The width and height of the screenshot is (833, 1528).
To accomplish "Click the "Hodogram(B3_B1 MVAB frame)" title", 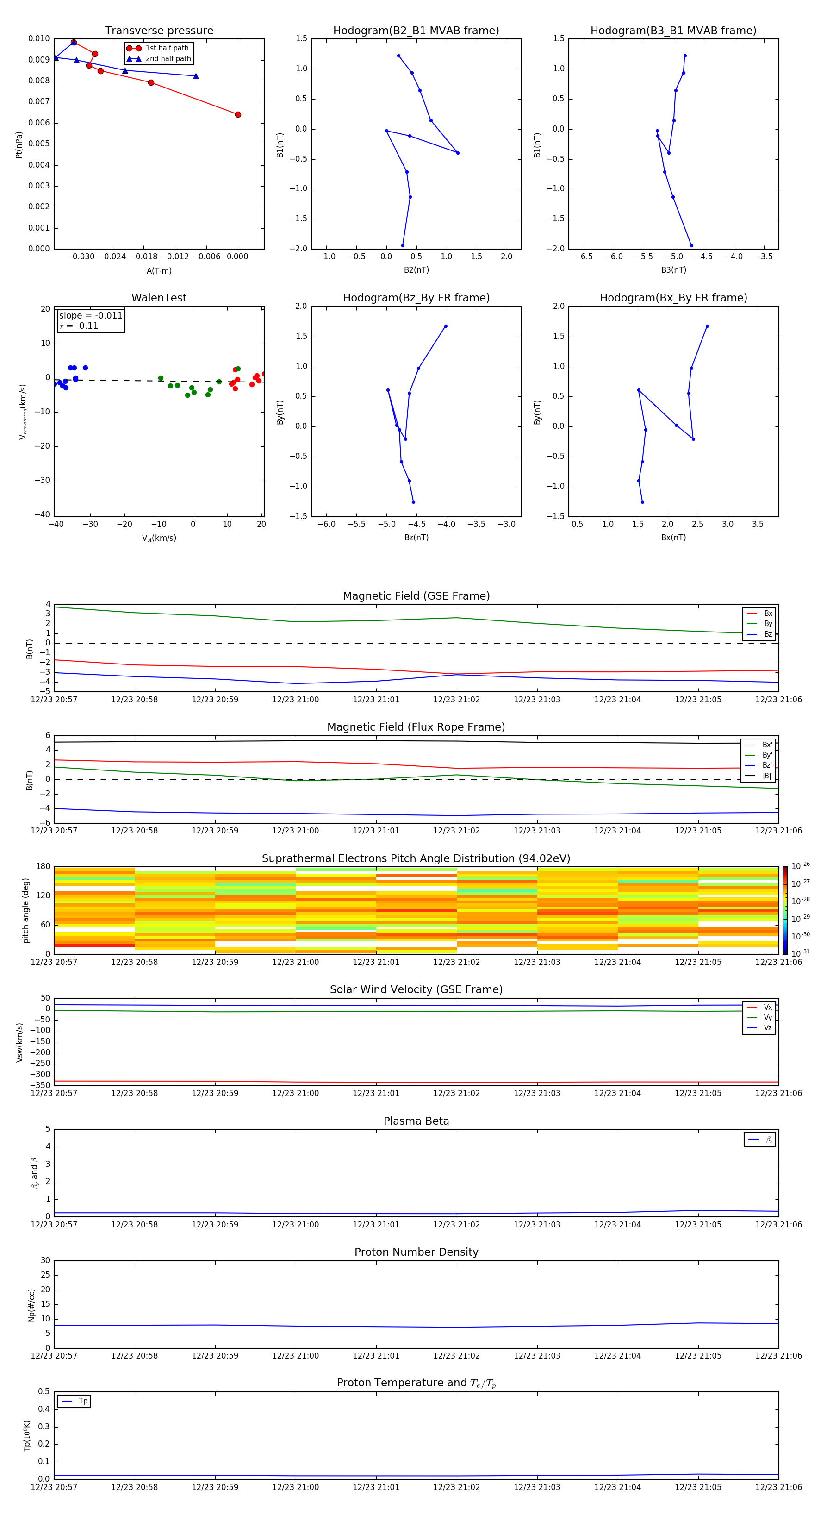I will [673, 31].
